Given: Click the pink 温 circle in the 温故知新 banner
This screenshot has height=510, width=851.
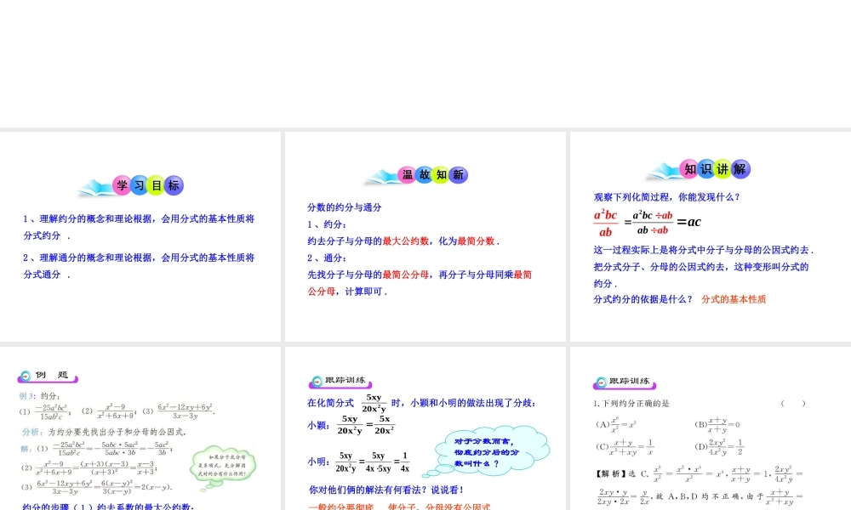Looking at the screenshot, I should pos(407,174).
